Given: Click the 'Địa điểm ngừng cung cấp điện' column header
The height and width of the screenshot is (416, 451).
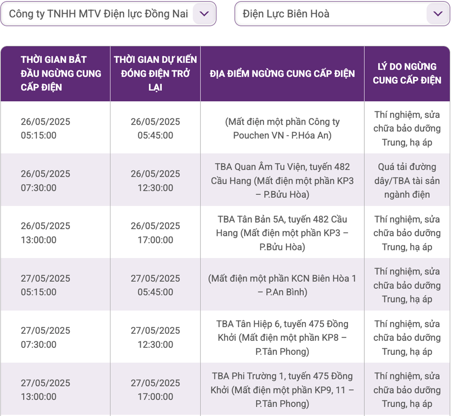Looking at the screenshot, I should click(x=282, y=74).
